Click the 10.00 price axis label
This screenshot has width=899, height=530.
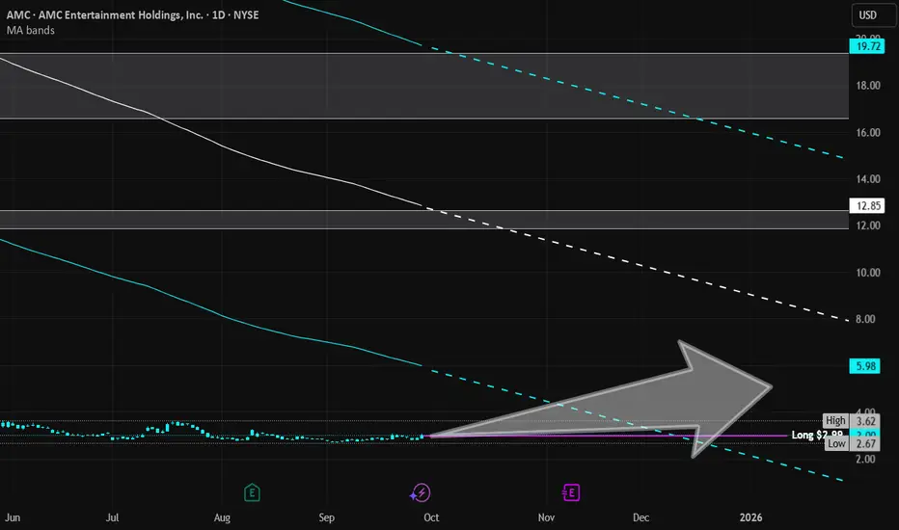tap(867, 272)
